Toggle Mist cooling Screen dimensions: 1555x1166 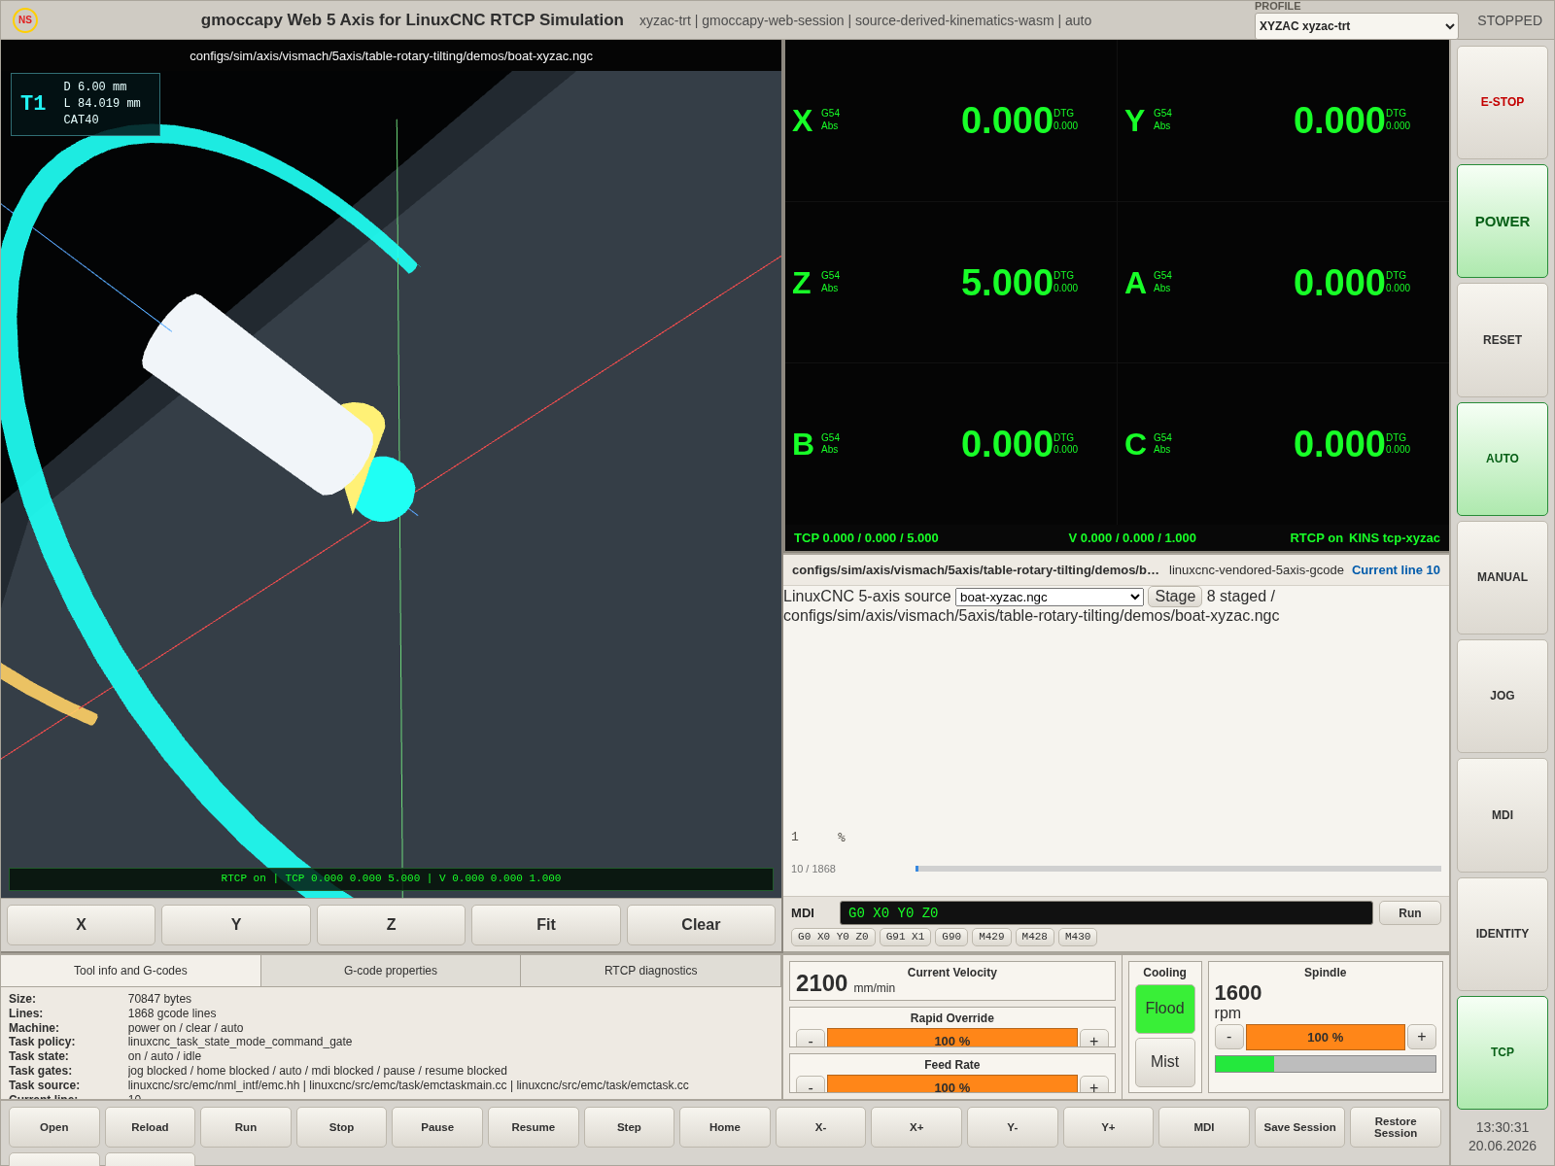tap(1164, 1062)
